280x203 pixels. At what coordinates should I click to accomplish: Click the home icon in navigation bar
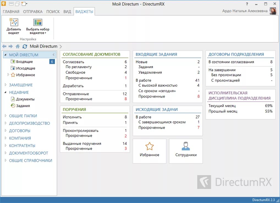[18, 46]
